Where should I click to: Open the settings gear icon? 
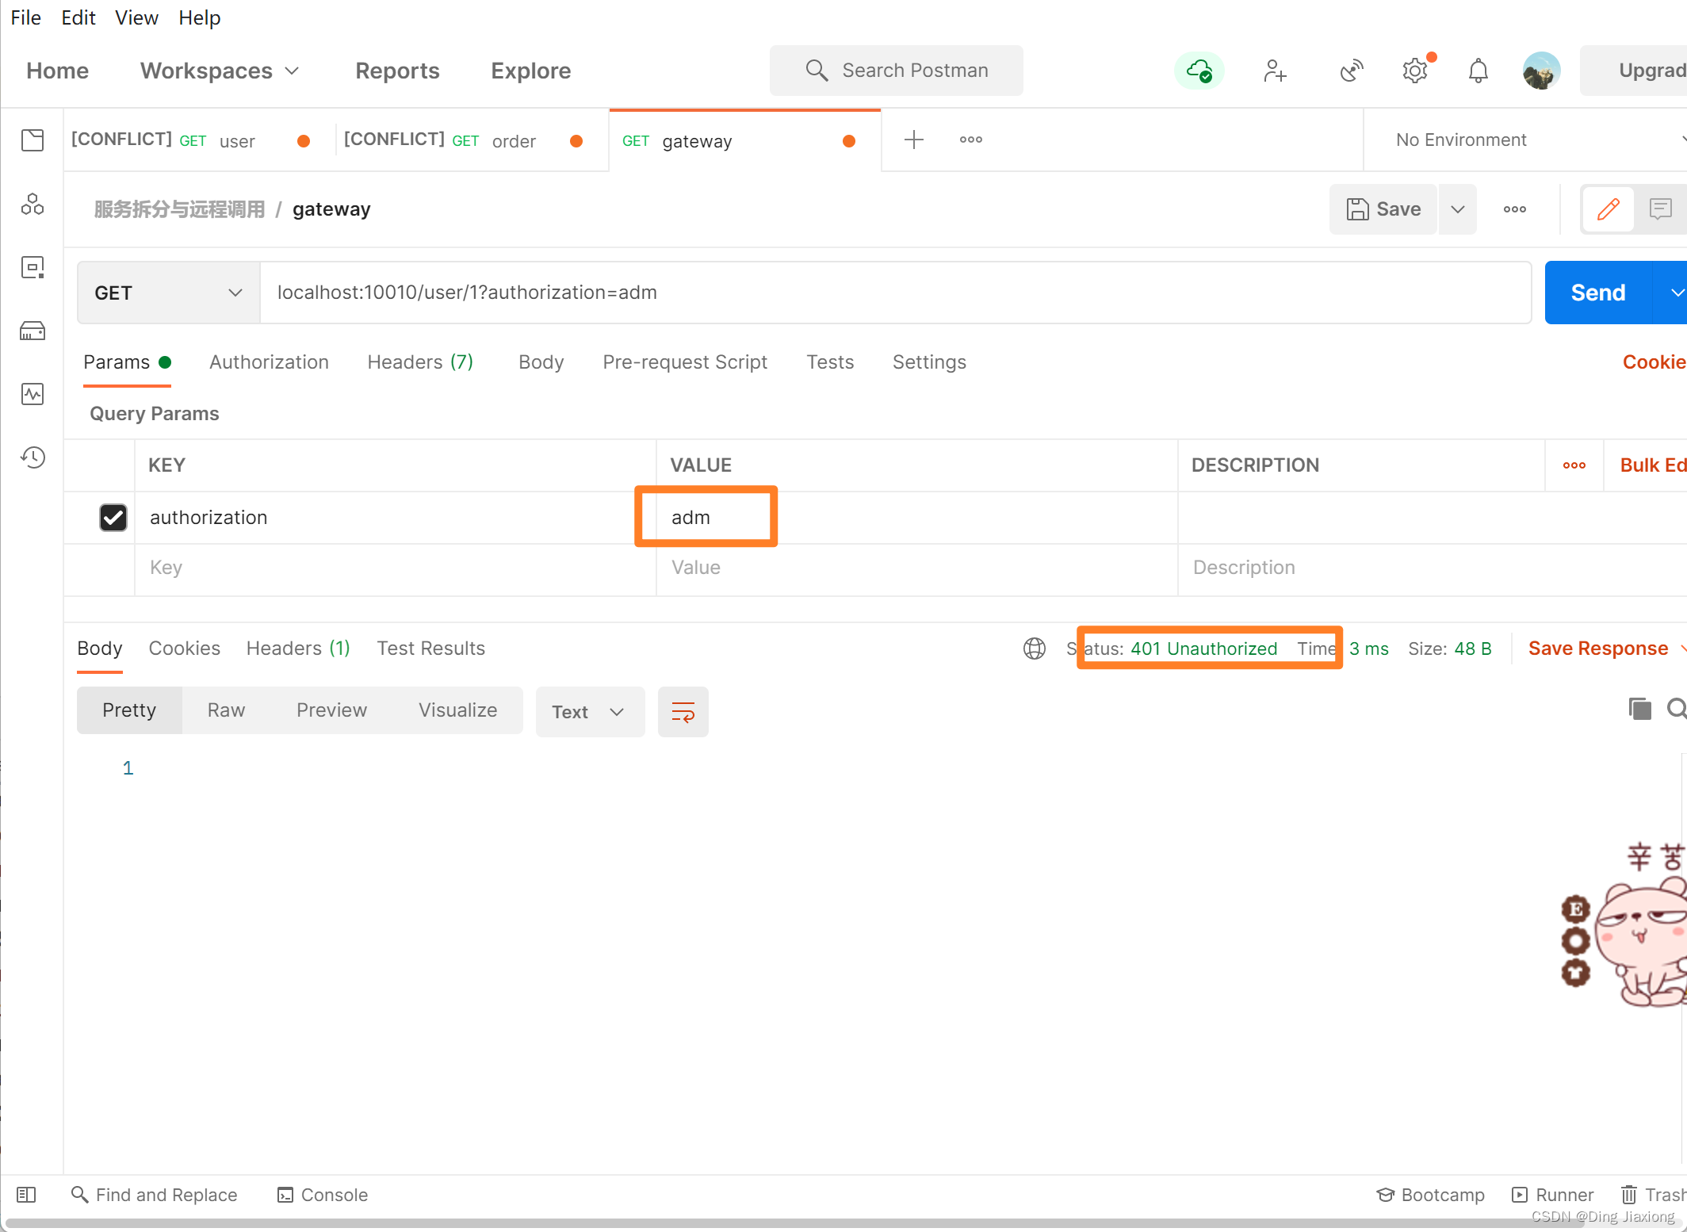[x=1415, y=71]
